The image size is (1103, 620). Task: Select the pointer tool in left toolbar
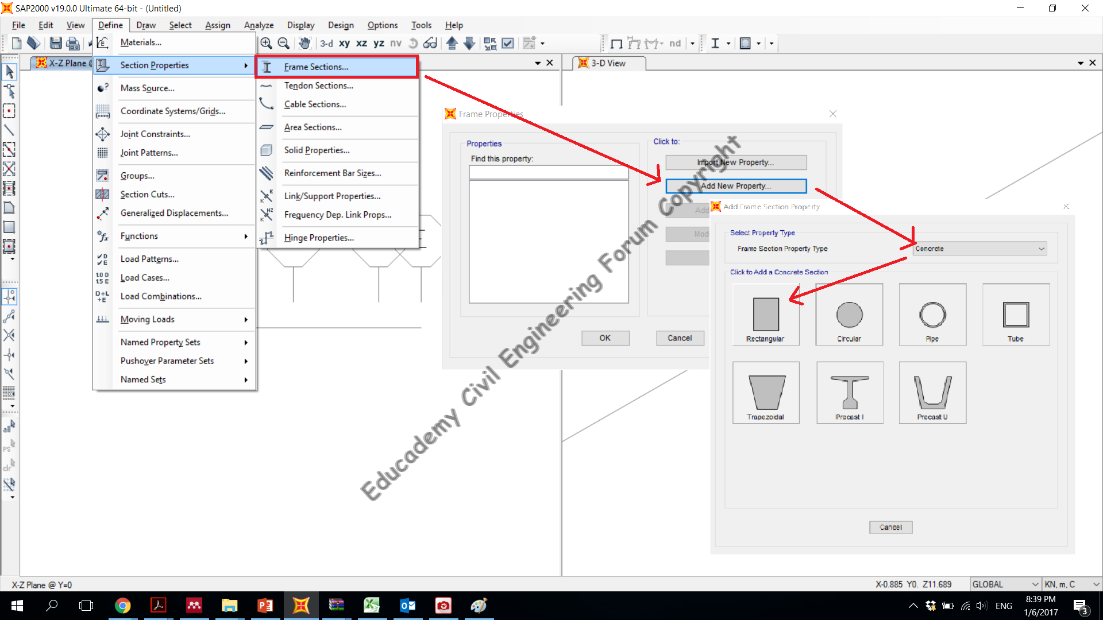[9, 72]
